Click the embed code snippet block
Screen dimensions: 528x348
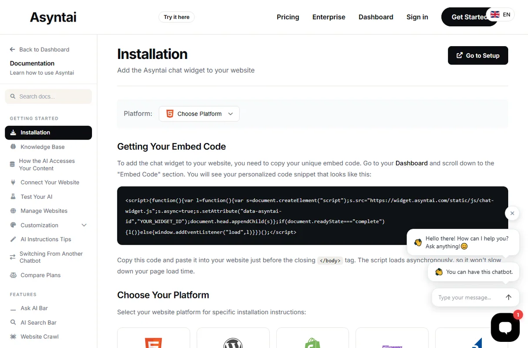tap(312, 216)
